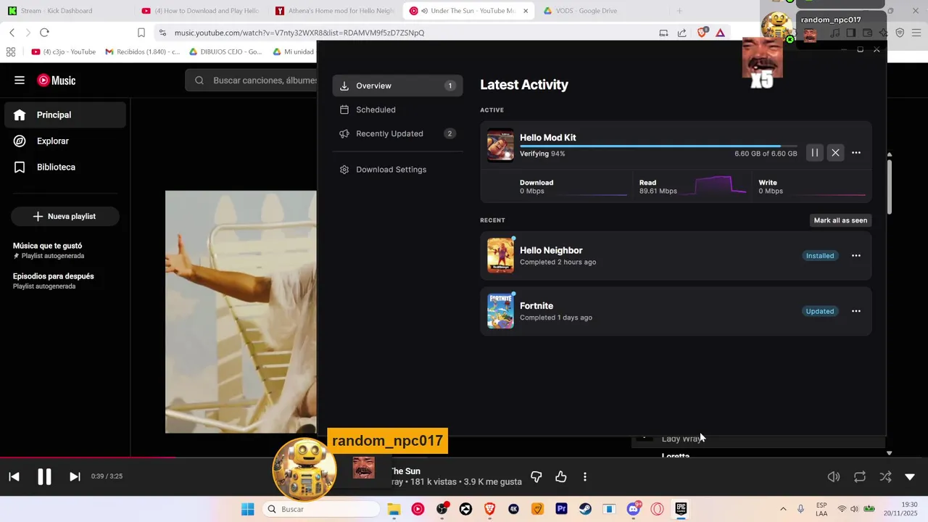Open Hello Neighbor three-dot options menu
The image size is (928, 522).
pyautogui.click(x=856, y=256)
